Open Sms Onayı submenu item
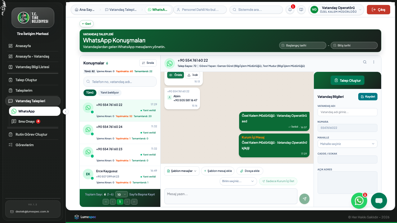397x223 pixels. point(35,121)
